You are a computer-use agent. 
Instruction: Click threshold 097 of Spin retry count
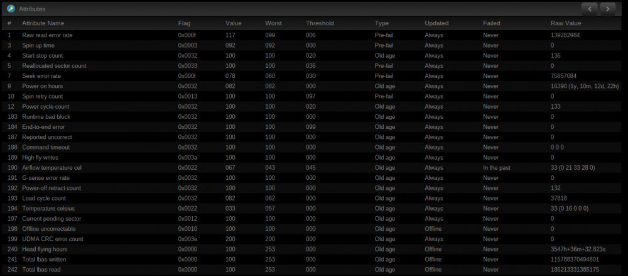(x=311, y=96)
